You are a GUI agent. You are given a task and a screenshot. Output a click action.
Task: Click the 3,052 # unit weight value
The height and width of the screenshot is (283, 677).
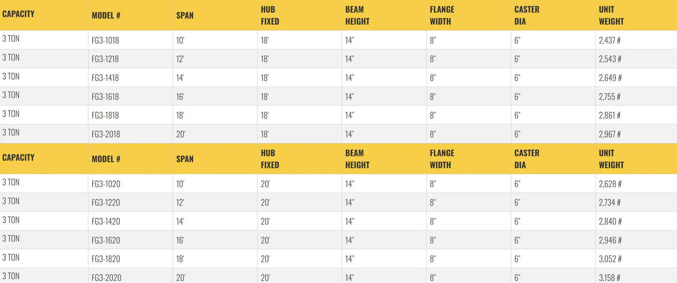click(x=610, y=259)
